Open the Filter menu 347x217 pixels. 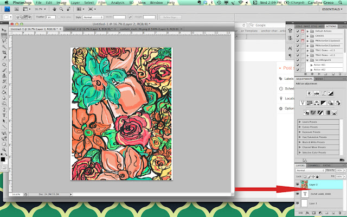tap(102, 3)
